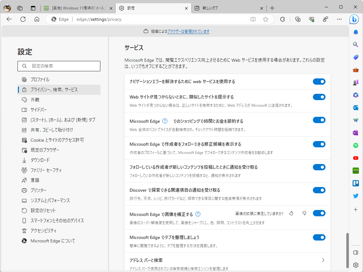
Task: Click the settings search field
Action: [59, 66]
